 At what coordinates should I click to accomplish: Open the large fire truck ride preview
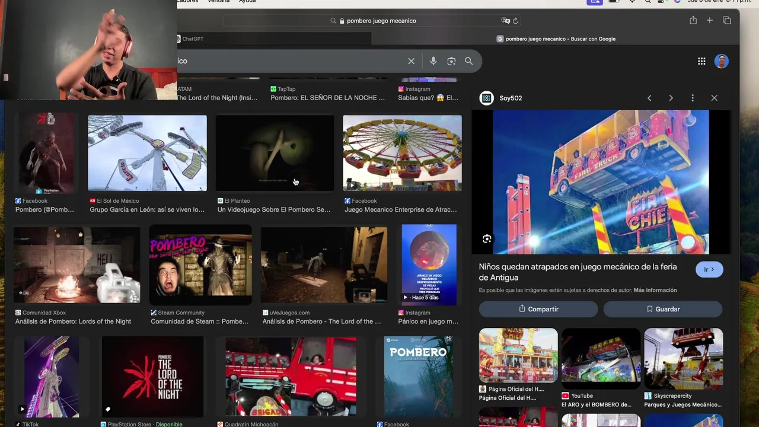coord(601,182)
